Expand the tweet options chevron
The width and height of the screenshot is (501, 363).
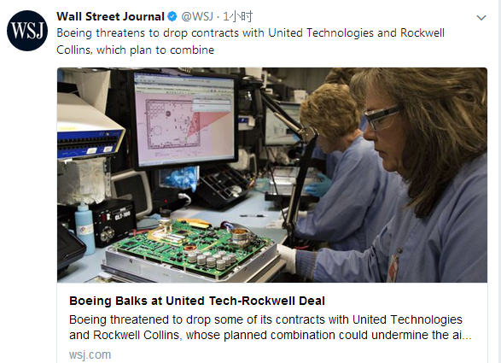481,18
